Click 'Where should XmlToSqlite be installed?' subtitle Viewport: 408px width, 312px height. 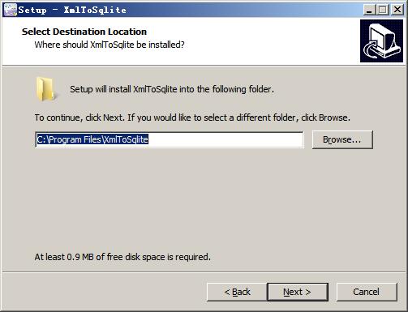pyautogui.click(x=110, y=45)
